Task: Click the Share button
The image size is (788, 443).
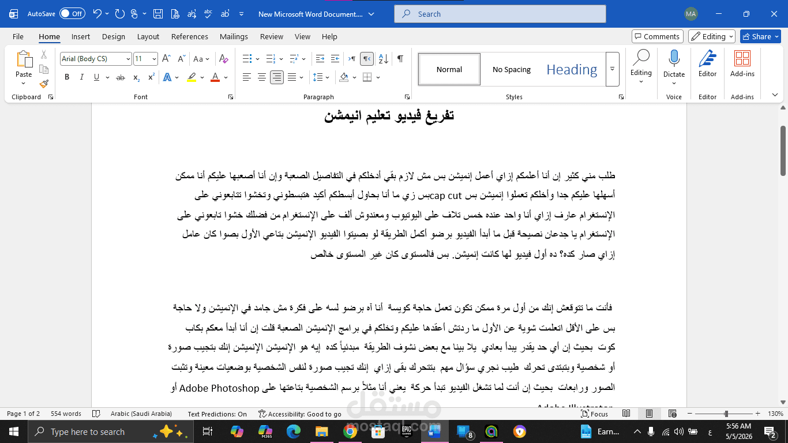Action: (x=760, y=36)
